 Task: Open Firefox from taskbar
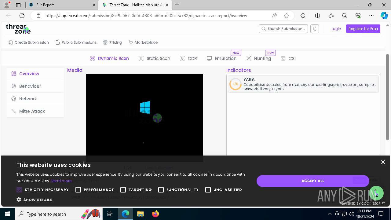155,214
